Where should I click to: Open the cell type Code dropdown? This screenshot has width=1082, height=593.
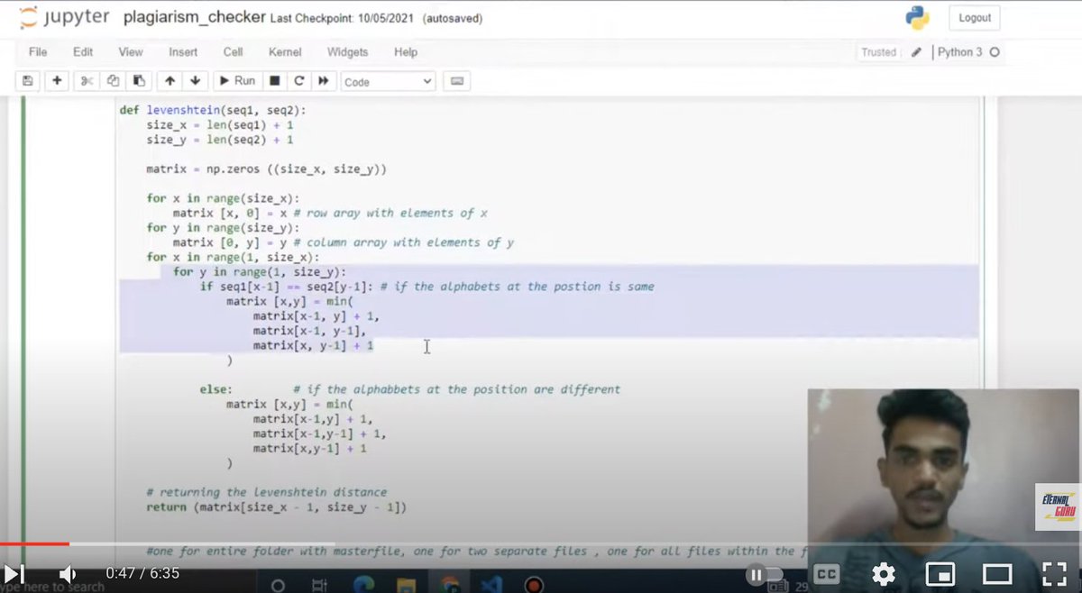click(x=389, y=81)
